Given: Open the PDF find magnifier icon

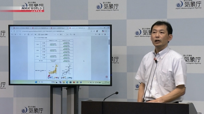Looking at the screenshot, I should tap(96, 35).
